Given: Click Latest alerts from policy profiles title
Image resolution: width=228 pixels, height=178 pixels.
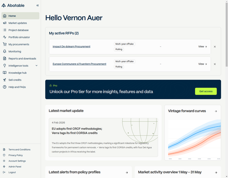Looking at the screenshot, I should (75, 172).
